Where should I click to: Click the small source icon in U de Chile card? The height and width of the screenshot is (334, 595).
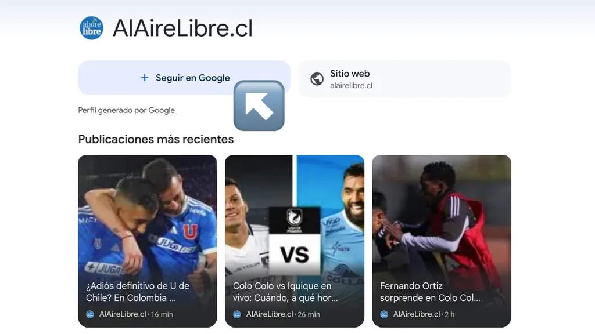[90, 314]
